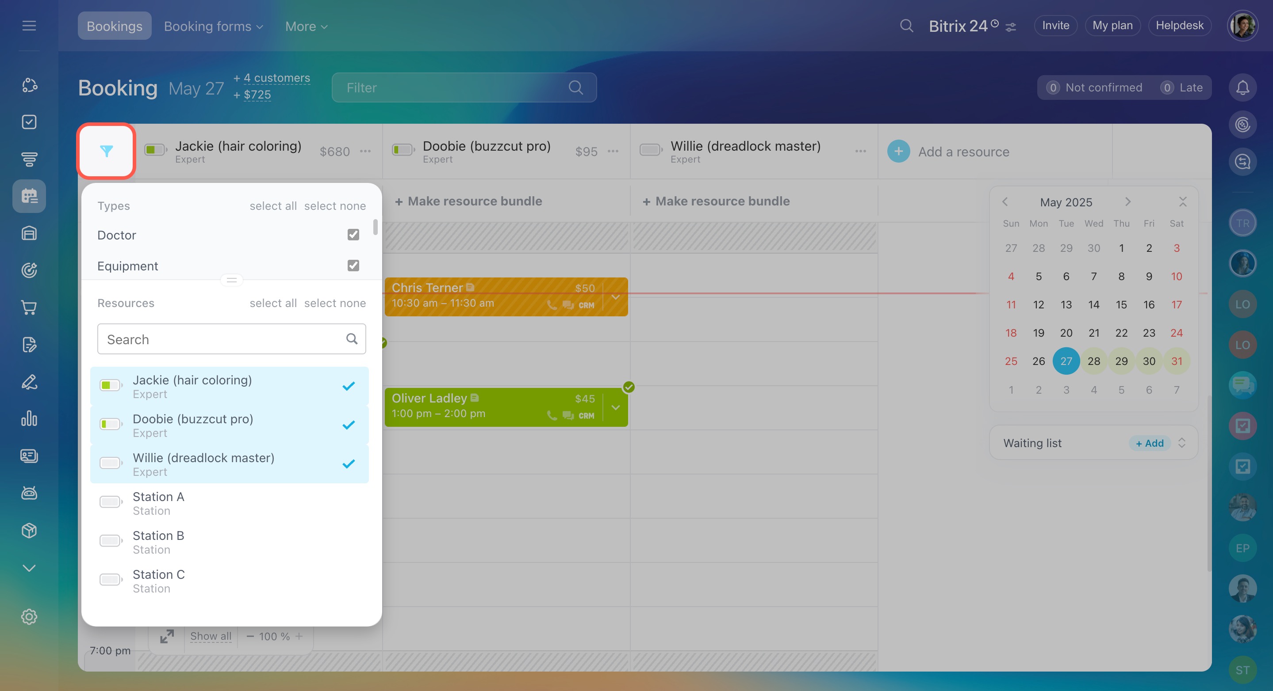The width and height of the screenshot is (1273, 691).
Task: Click the fullscreen expand arrows icon
Action: 167,636
